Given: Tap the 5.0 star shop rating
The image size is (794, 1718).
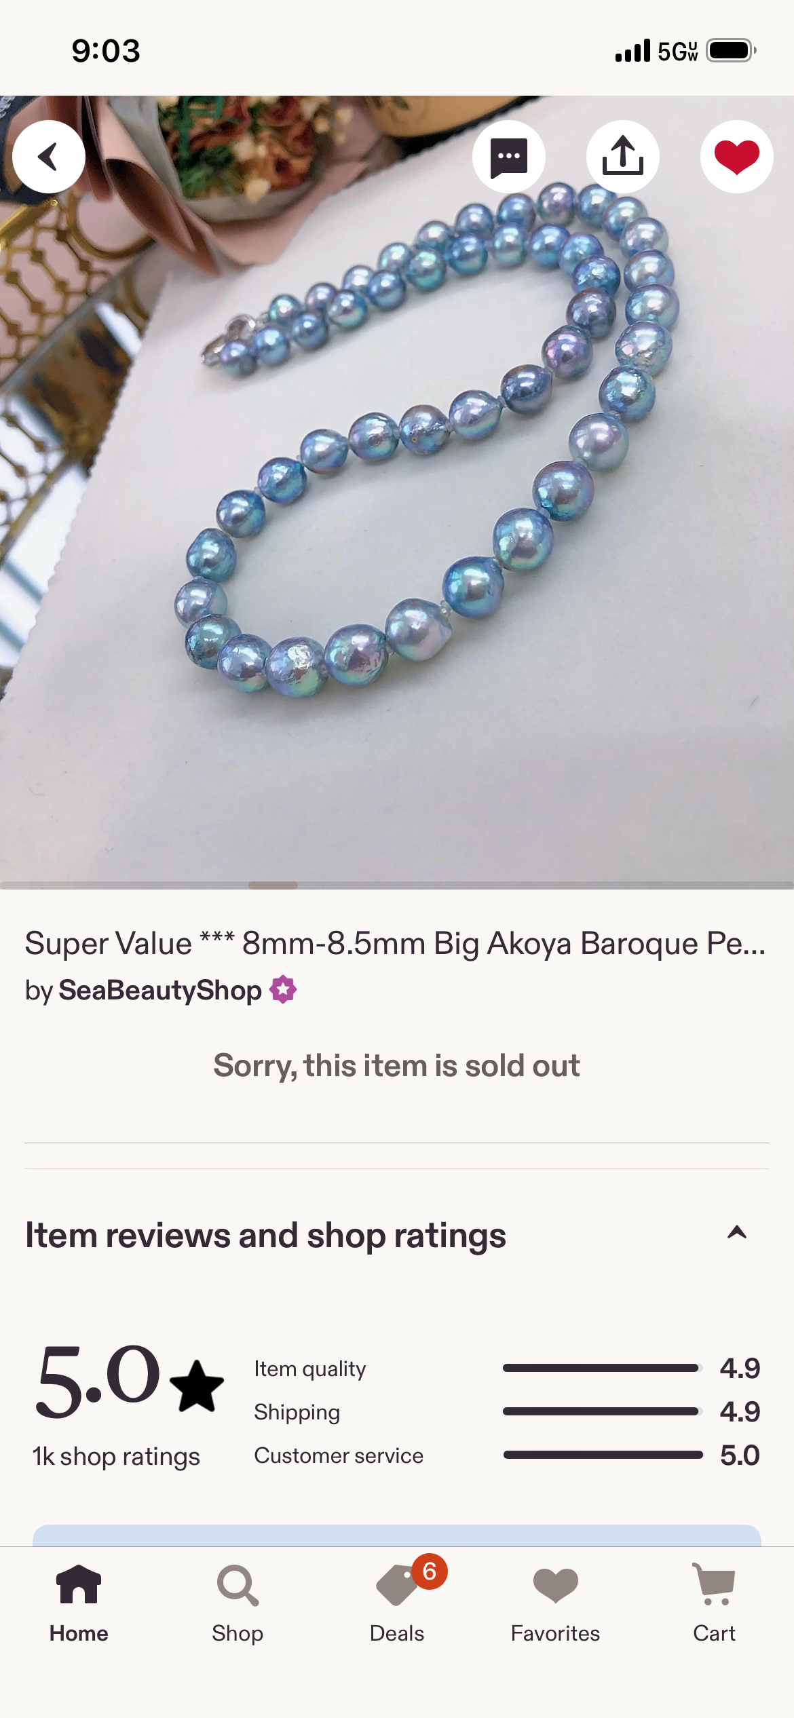Looking at the screenshot, I should pyautogui.click(x=129, y=1381).
